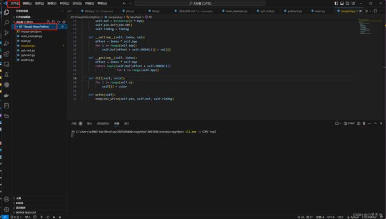Open the File menu
This screenshot has width=386, height=219.
coord(14,3)
